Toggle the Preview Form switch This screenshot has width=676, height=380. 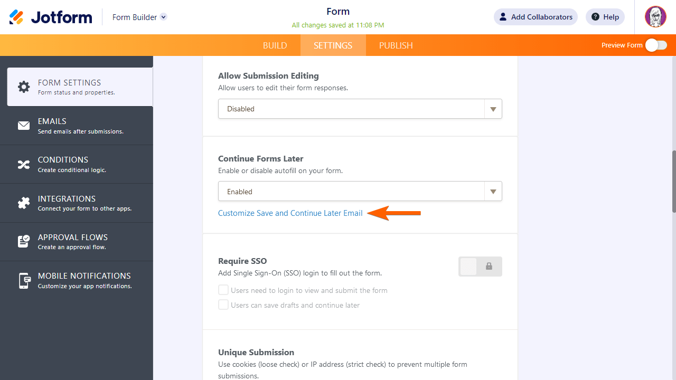click(656, 45)
